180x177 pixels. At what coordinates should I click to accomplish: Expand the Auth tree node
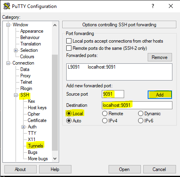23,127
